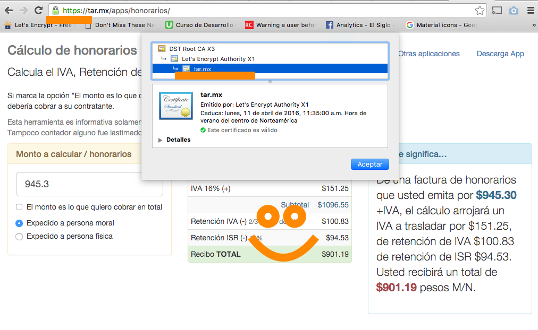
Task: Click the green padlock security icon
Action: pos(55,11)
